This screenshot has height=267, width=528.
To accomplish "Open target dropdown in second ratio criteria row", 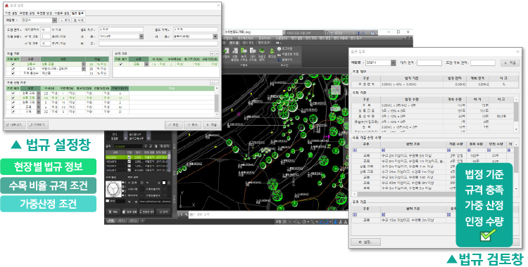I will (x=84, y=69).
